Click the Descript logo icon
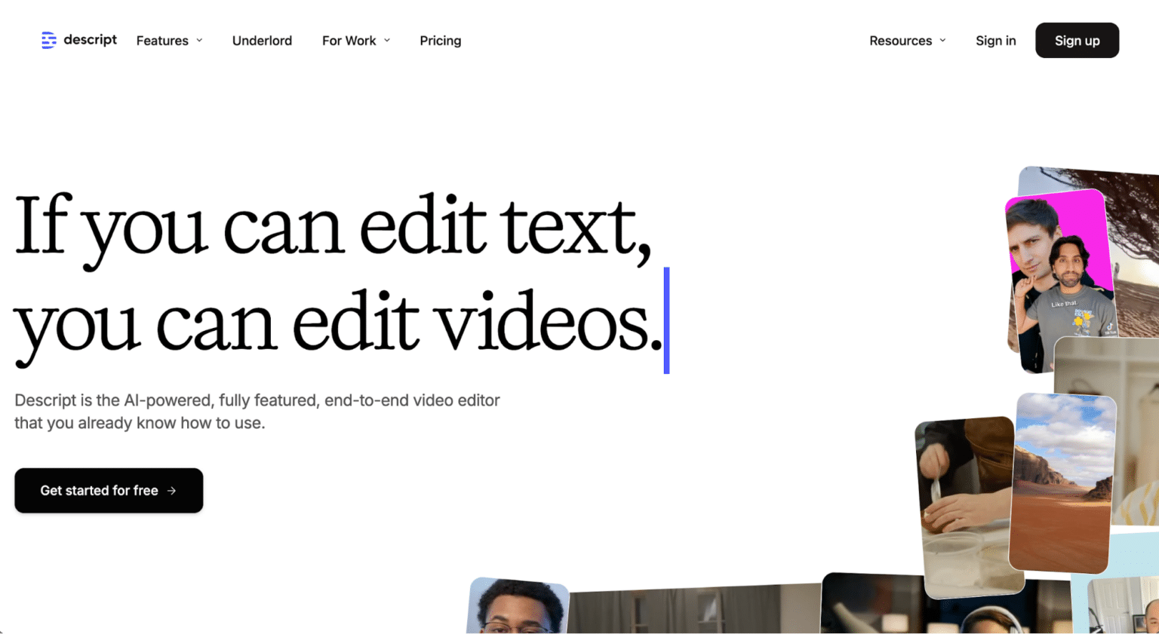 pyautogui.click(x=48, y=40)
